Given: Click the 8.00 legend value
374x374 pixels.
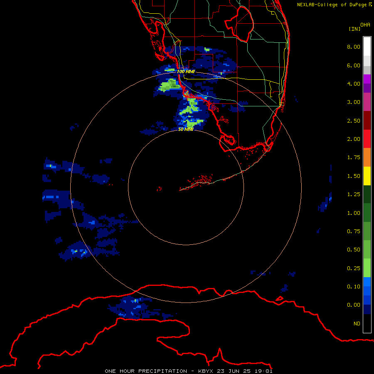Looking at the screenshot, I should click(x=354, y=47).
